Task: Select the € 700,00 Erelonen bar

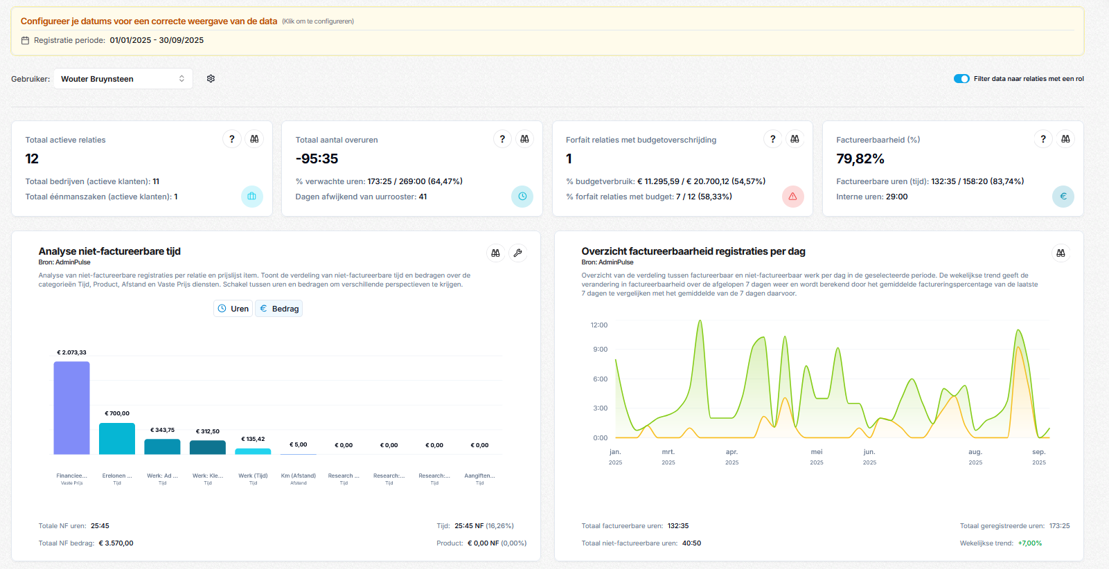Action: pyautogui.click(x=117, y=438)
